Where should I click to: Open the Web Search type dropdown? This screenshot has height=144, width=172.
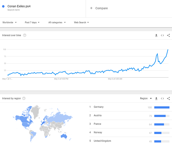pyautogui.click(x=82, y=22)
